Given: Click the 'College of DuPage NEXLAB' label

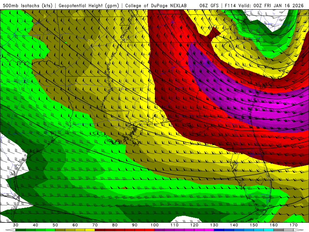Looking at the screenshot, I should point(156,6).
